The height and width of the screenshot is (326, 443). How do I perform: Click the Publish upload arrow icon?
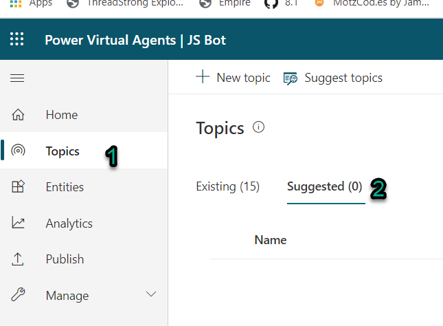pyautogui.click(x=18, y=259)
